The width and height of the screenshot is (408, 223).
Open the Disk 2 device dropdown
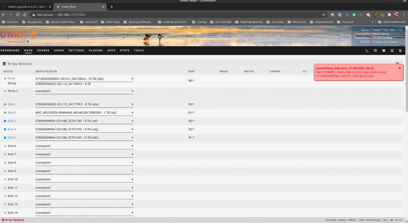(x=84, y=113)
